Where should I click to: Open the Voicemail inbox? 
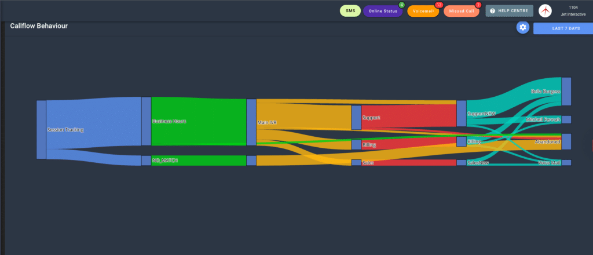click(423, 11)
